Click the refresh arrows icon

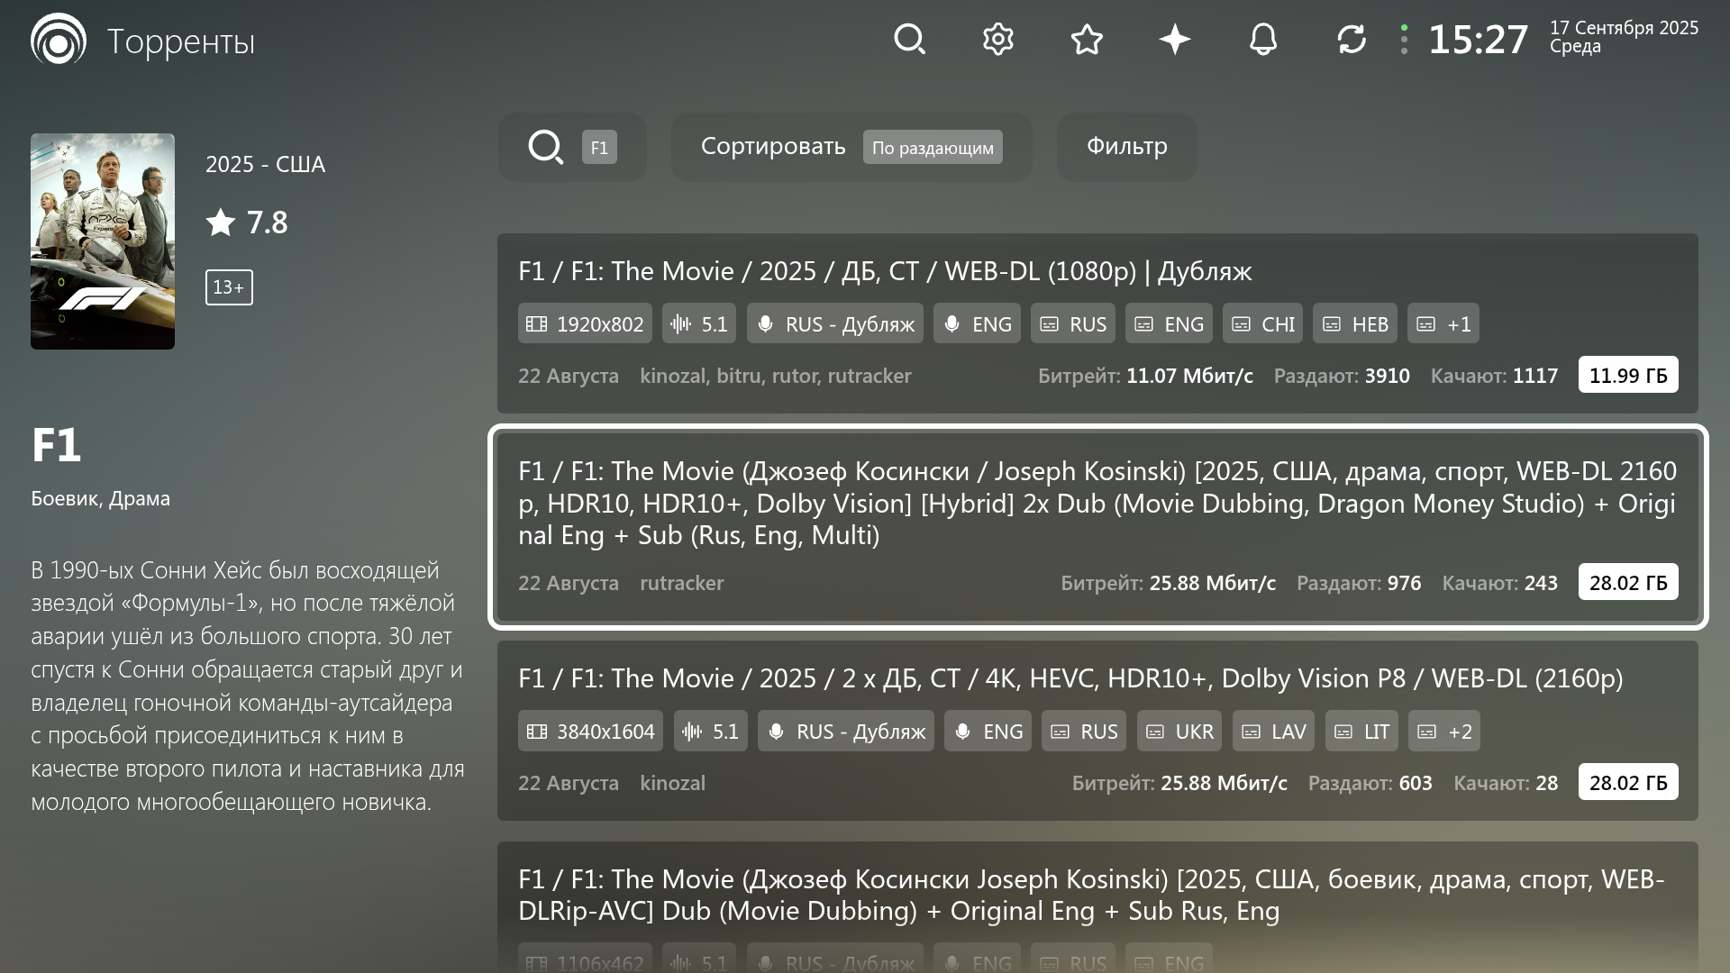coord(1352,40)
